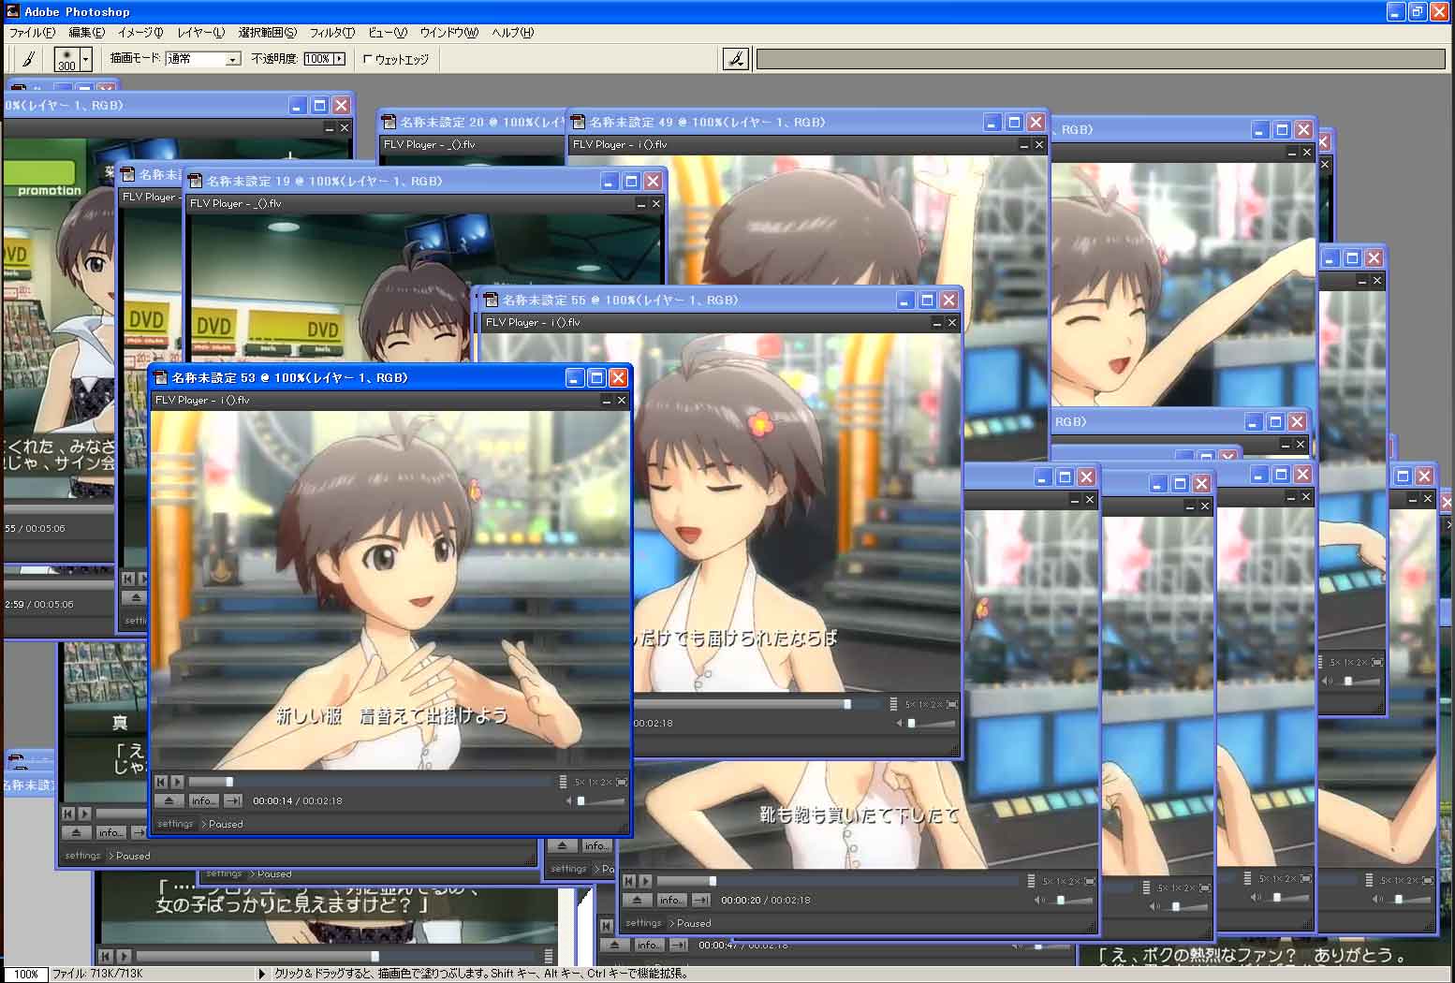Click the document icon in 名称未設定 55 title bar

coord(491,300)
